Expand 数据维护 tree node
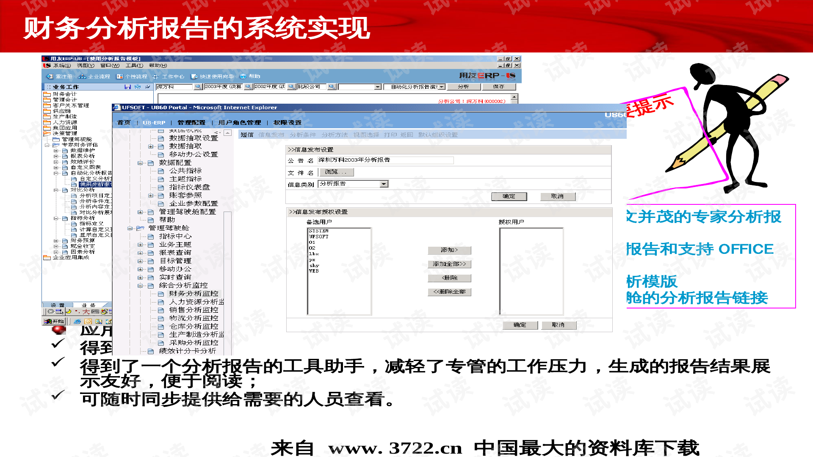 [56, 151]
